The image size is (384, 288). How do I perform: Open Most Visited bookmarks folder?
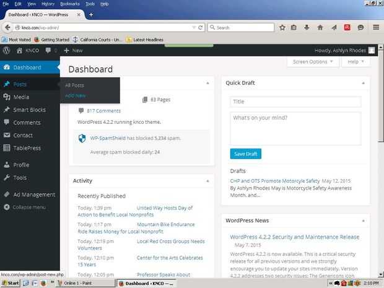(x=16, y=40)
